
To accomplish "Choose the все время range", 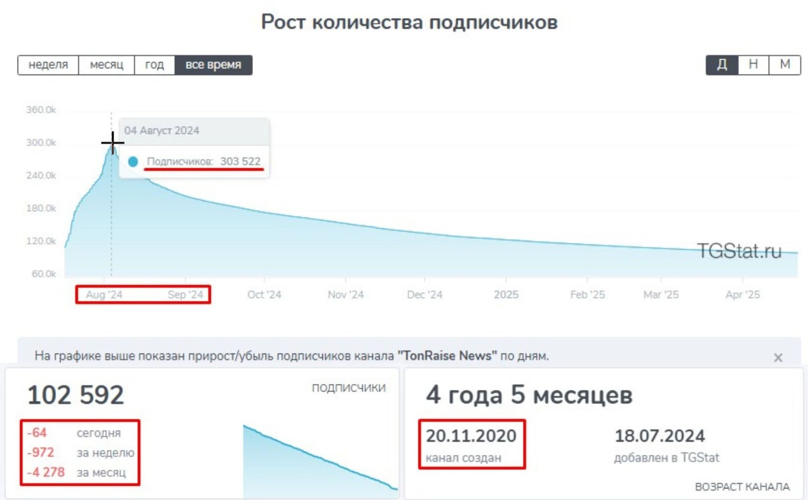I will [213, 65].
